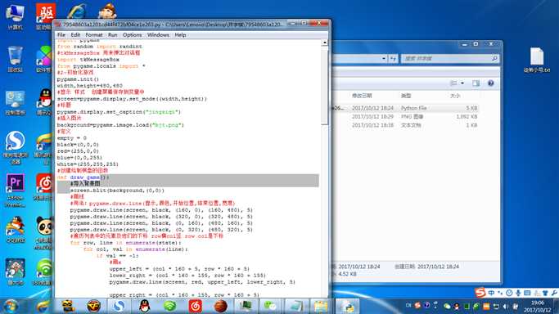Viewport: 559px width, 314px height.
Task: Open the QQ penguin icon on taskbar
Action: pyautogui.click(x=144, y=306)
